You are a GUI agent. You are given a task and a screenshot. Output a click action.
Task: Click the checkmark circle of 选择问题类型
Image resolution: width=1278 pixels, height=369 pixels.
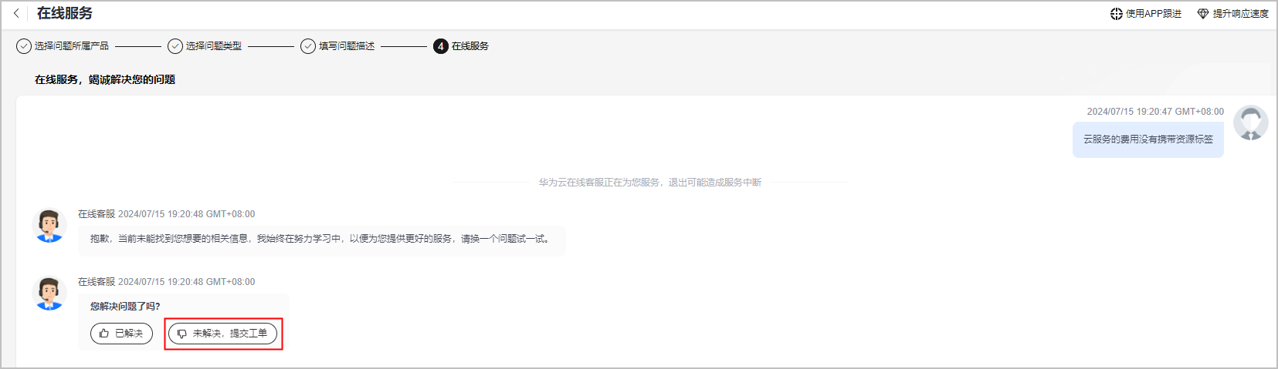pos(175,46)
